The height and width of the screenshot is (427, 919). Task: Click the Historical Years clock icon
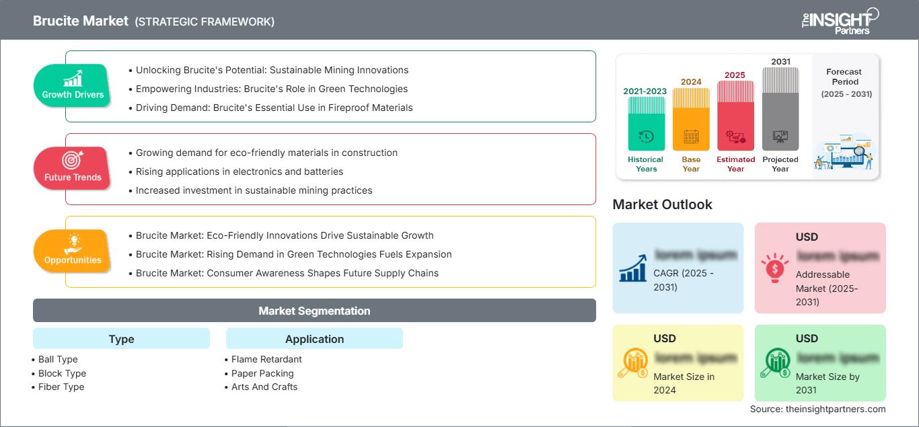(646, 137)
